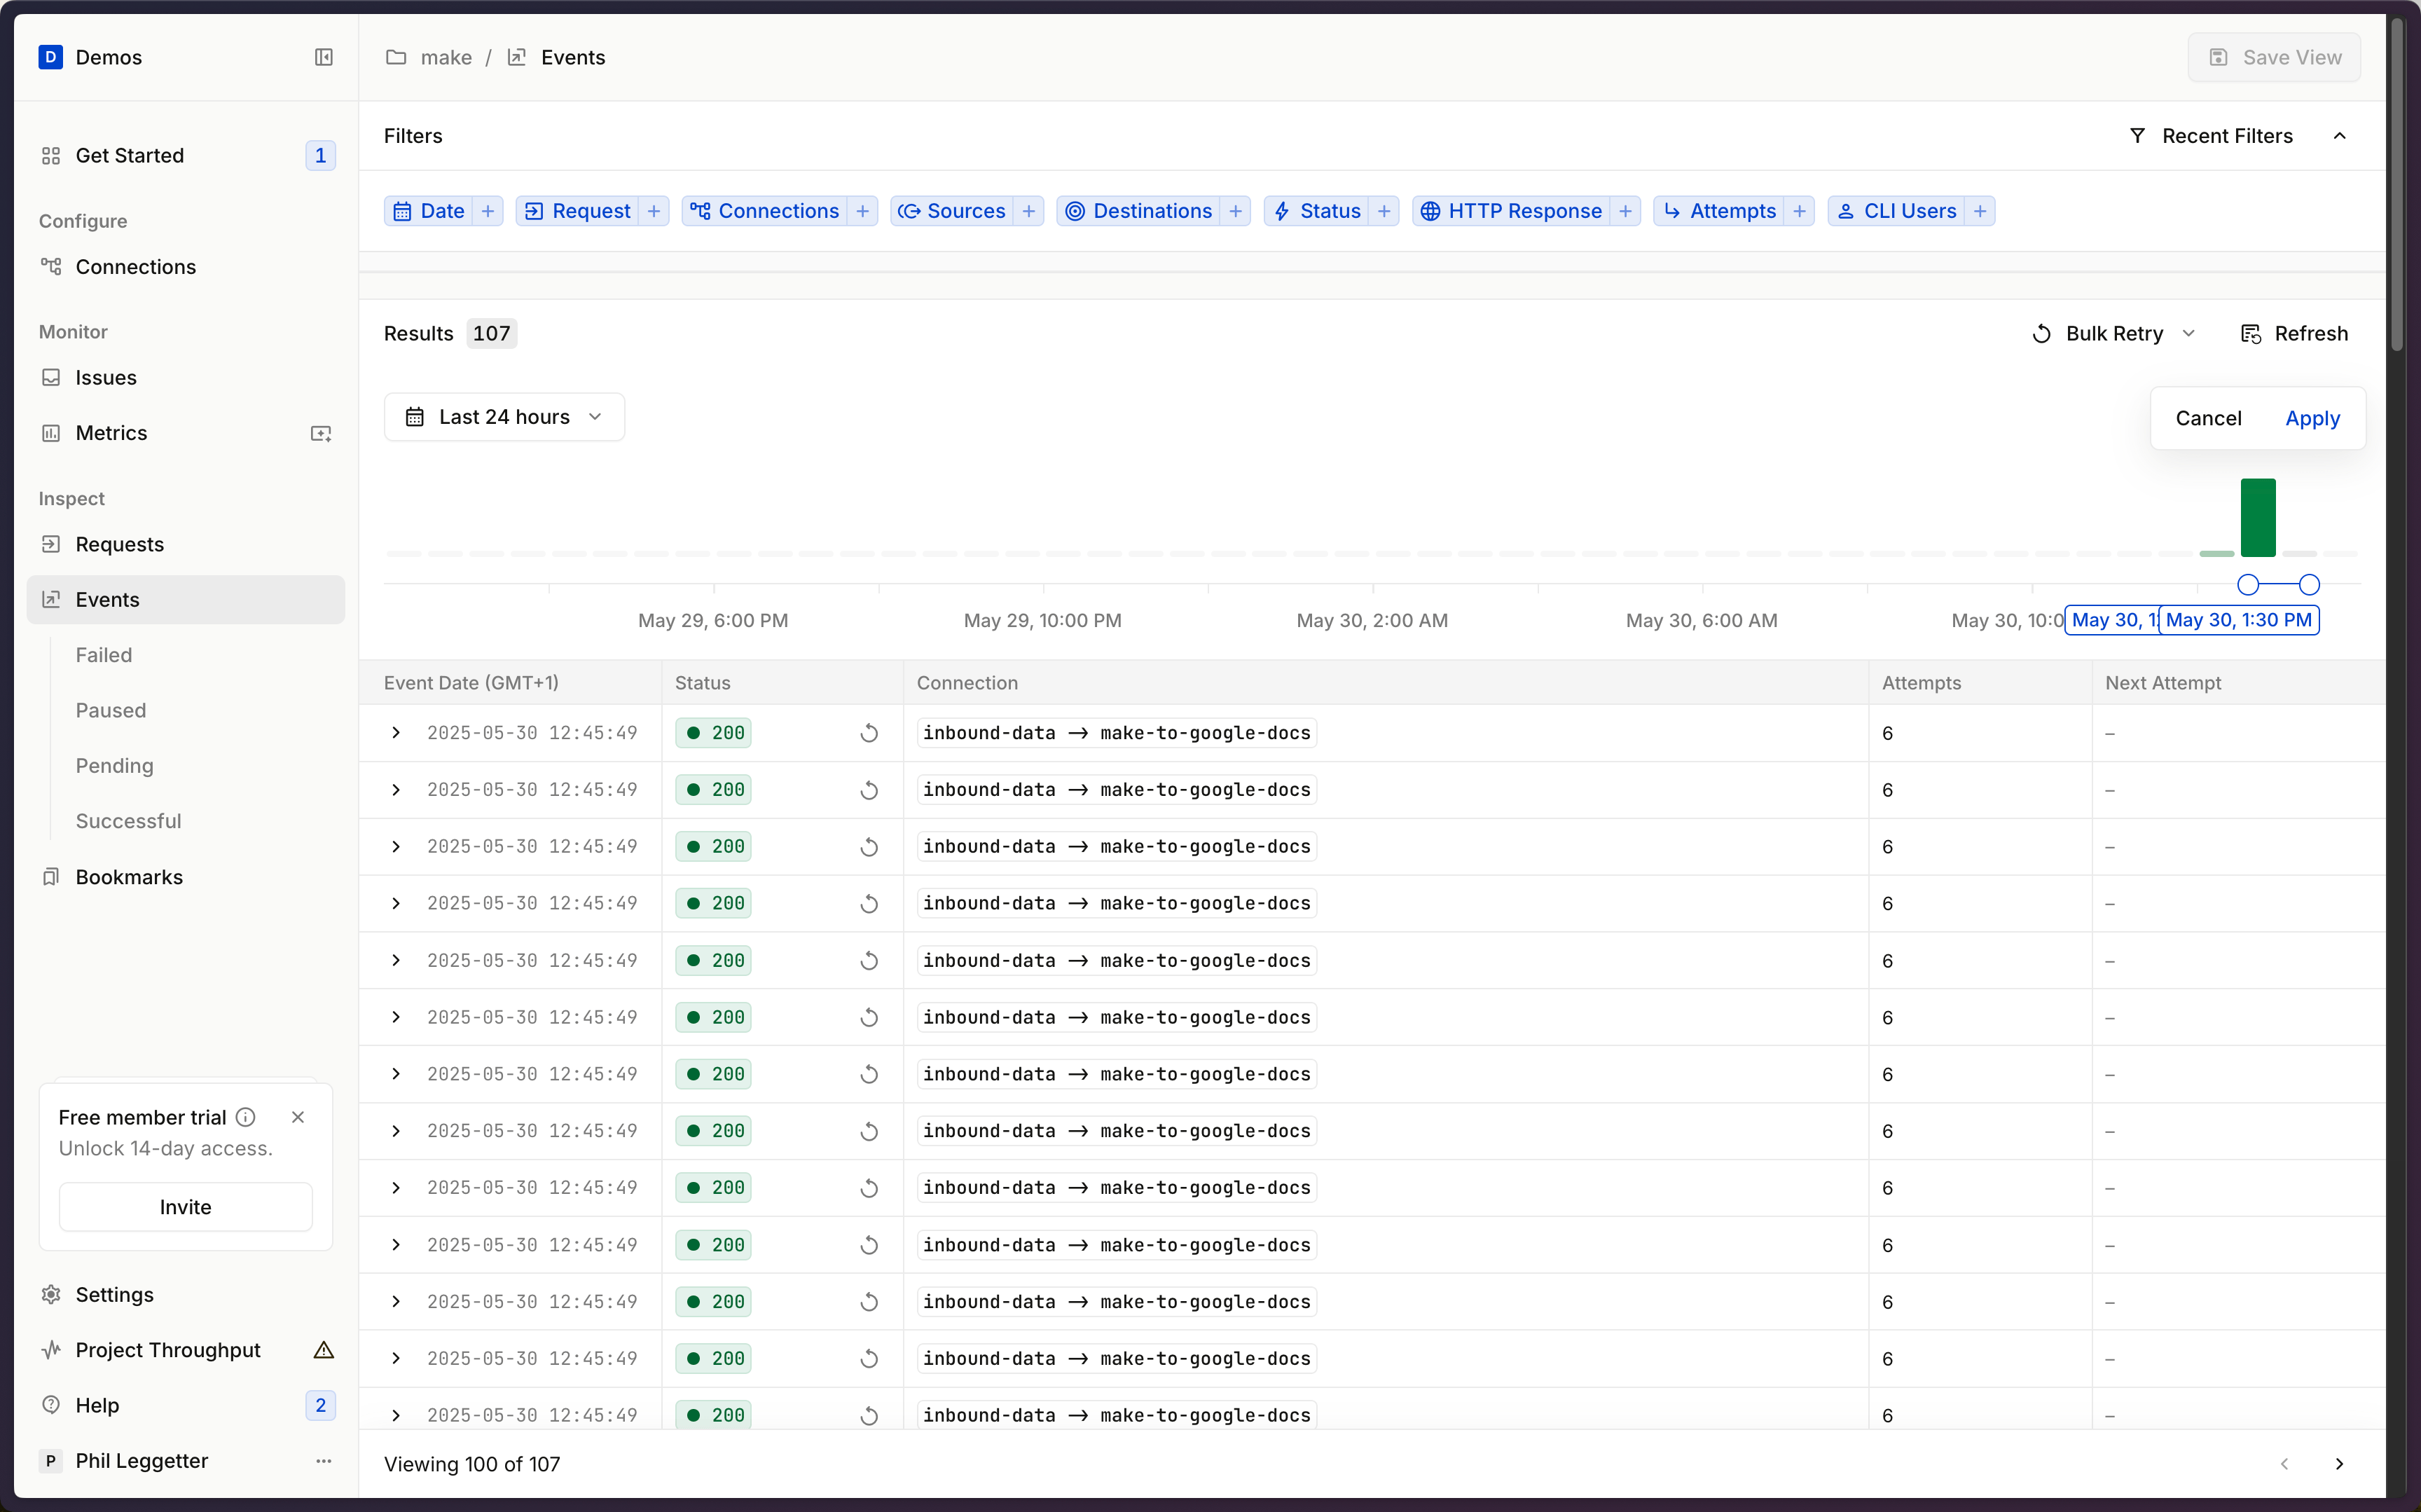Click the Invite button in the trial banner

click(186, 1206)
